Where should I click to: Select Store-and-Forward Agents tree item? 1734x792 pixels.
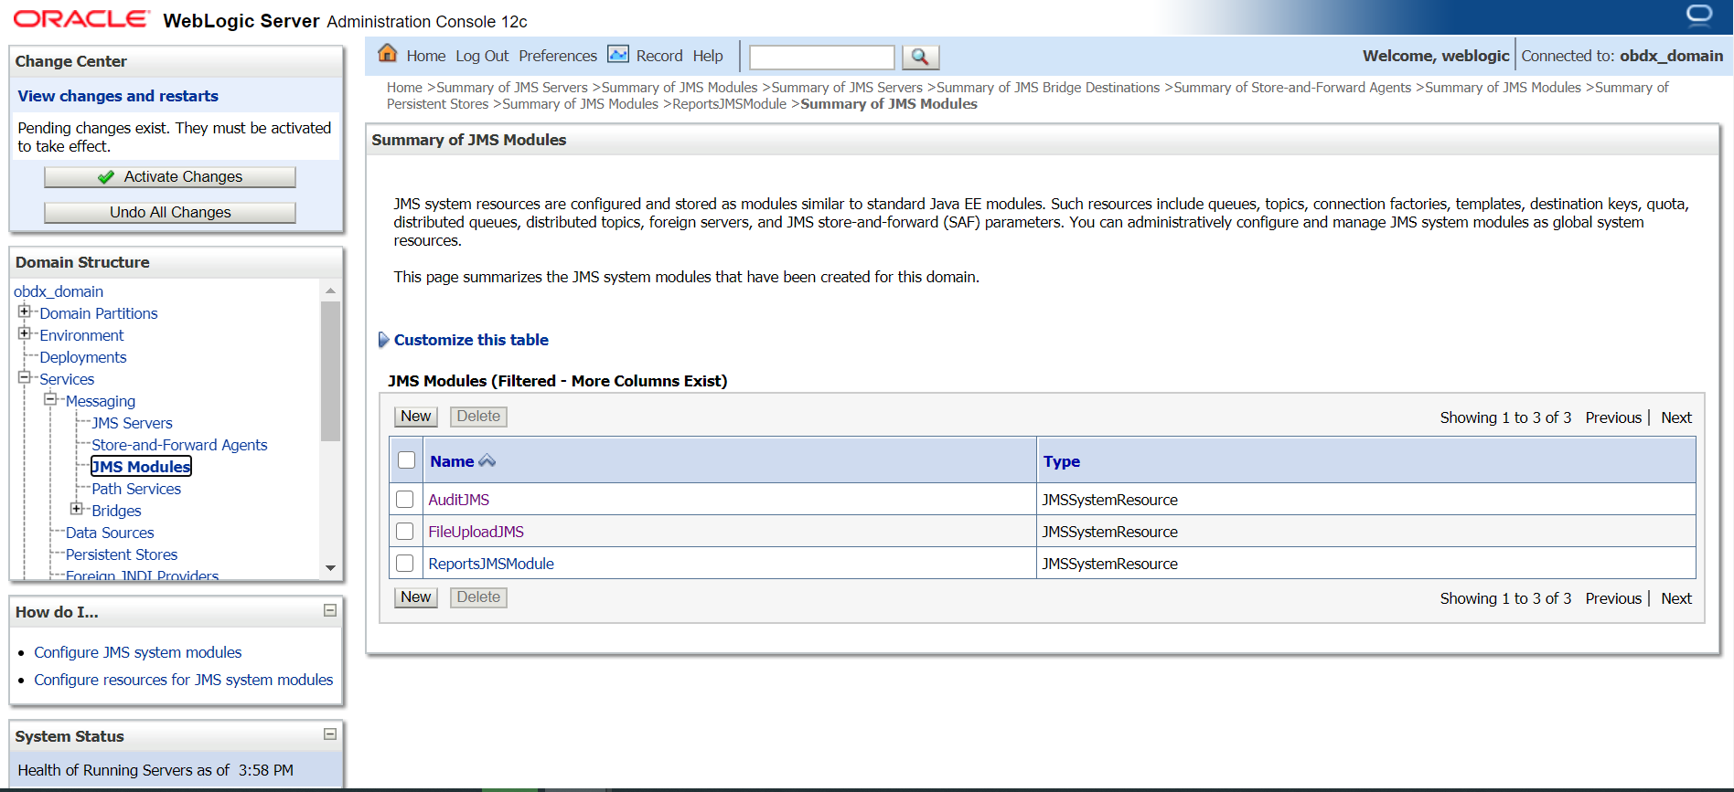coord(179,445)
